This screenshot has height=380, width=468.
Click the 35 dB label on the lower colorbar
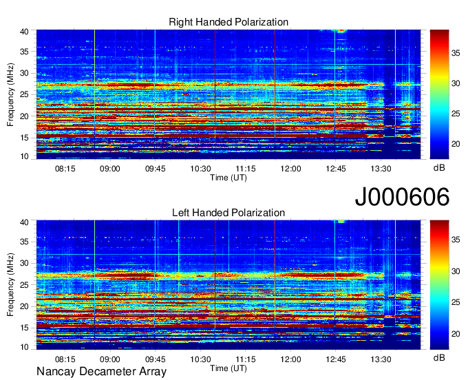tap(456, 240)
